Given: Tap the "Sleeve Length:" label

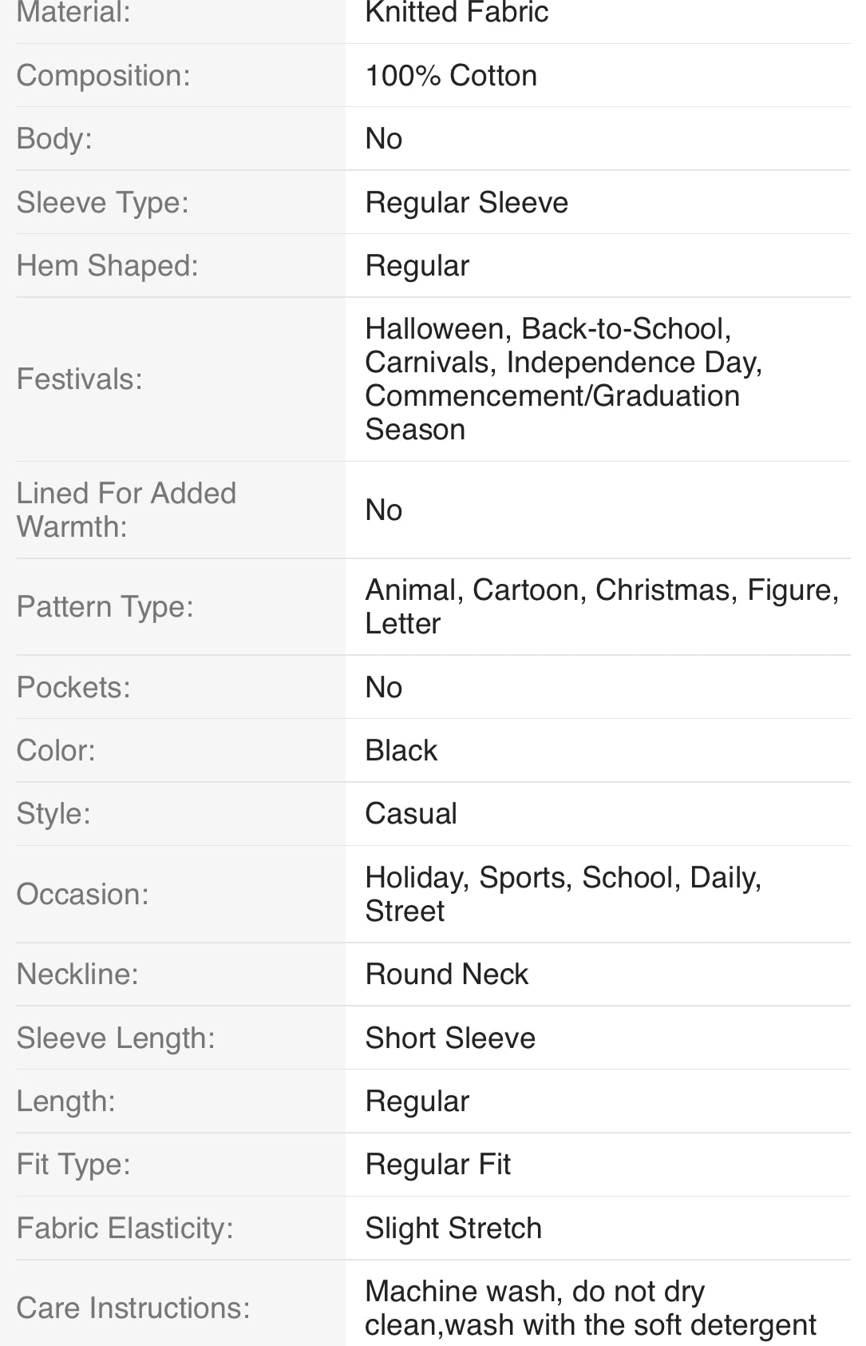Looking at the screenshot, I should click(116, 1038).
